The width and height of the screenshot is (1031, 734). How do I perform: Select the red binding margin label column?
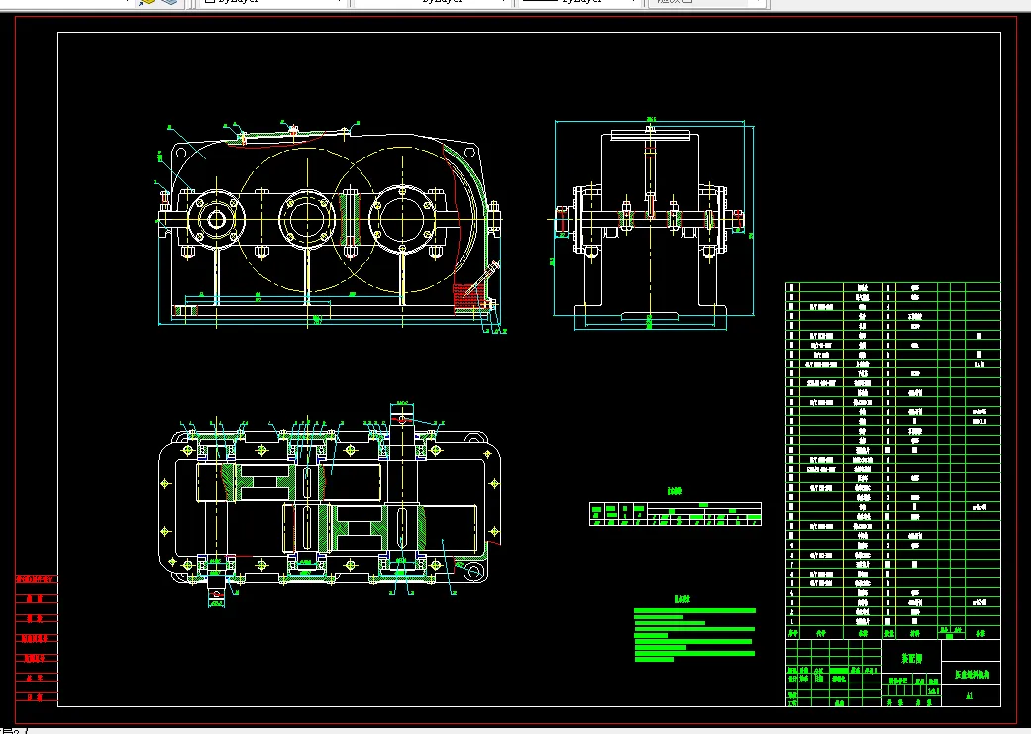point(37,638)
